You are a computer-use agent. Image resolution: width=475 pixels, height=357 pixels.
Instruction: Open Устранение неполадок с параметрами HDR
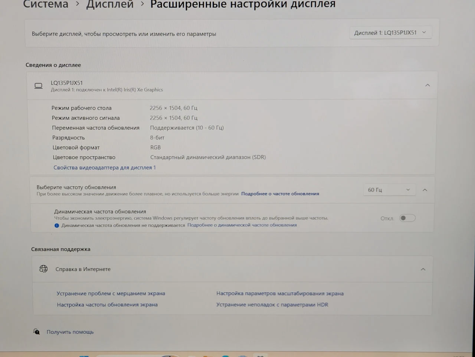point(272,304)
